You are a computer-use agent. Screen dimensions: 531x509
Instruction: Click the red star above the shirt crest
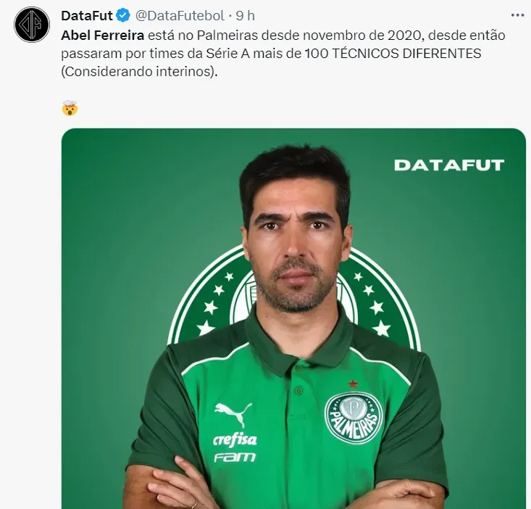(x=354, y=384)
